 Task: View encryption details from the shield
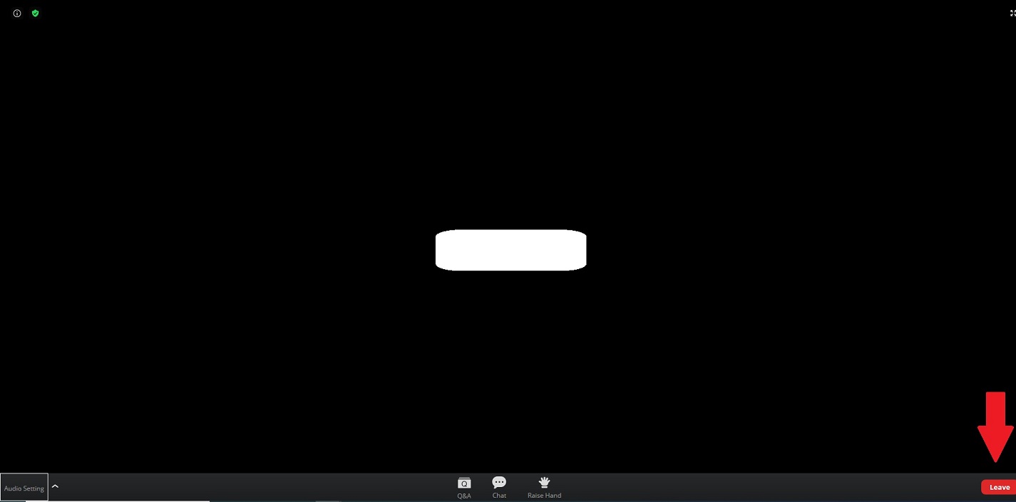(35, 14)
